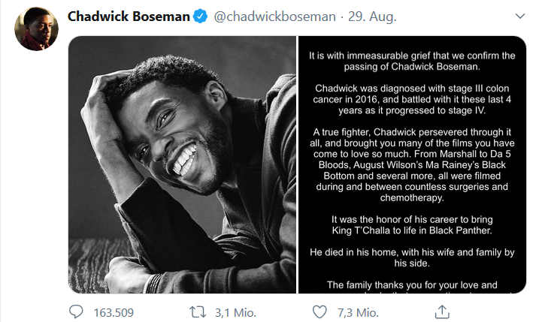Click the stage III colon cancer paragraph
536x322 pixels.
[x=414, y=100]
